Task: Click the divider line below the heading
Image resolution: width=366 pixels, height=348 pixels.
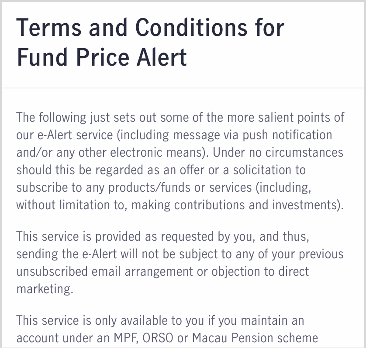Action: coord(183,88)
